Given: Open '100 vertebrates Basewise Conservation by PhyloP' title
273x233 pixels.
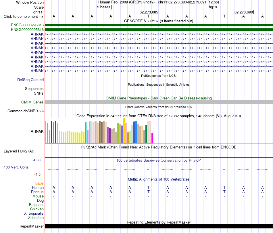Looking at the screenshot, I should pos(158,160).
